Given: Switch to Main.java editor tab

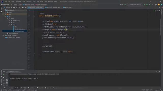Looking at the screenshot, I should point(68,8).
